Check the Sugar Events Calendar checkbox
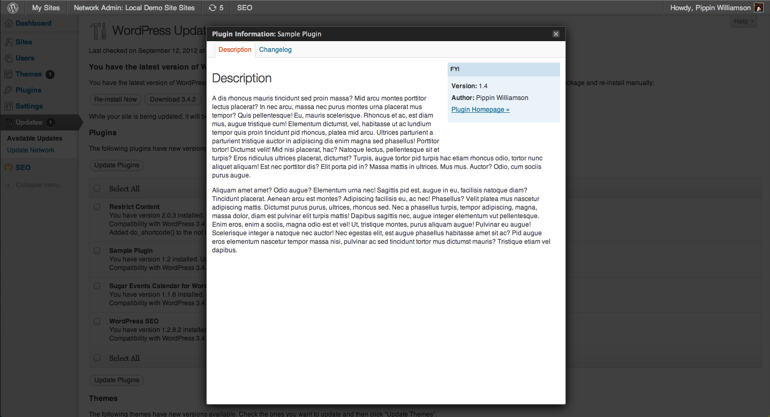This screenshot has height=417, width=770. pos(97,285)
